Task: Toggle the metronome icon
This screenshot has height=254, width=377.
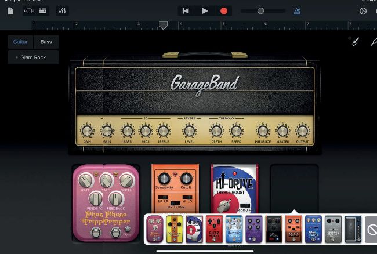Action: tap(297, 11)
